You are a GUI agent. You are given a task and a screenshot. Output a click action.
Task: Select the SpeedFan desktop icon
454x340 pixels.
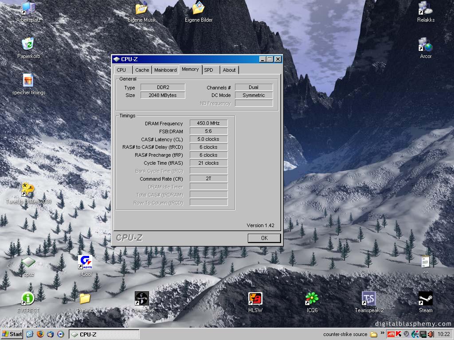click(142, 299)
